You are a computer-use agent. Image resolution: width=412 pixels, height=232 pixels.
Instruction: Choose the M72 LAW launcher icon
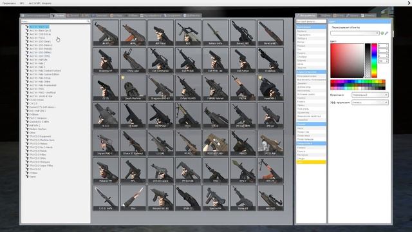(270, 142)
